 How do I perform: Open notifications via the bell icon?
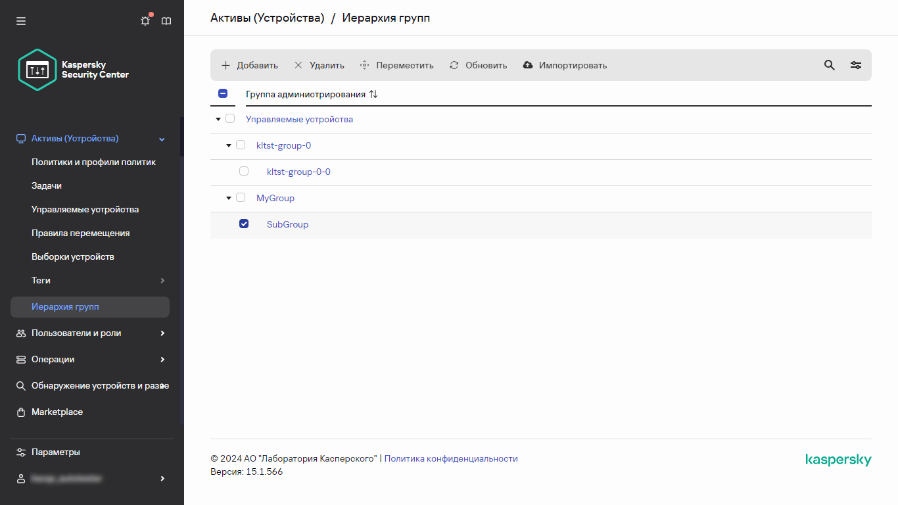[145, 20]
